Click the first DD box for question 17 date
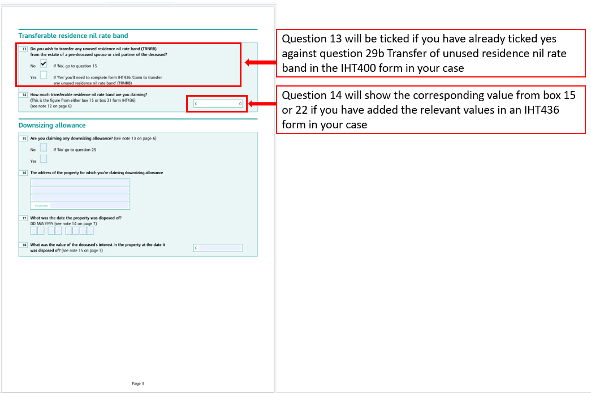The width and height of the screenshot is (591, 393). [x=34, y=230]
